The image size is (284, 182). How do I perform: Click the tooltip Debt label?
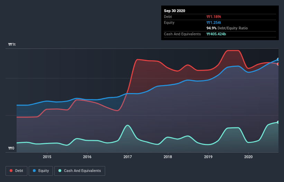[168, 17]
